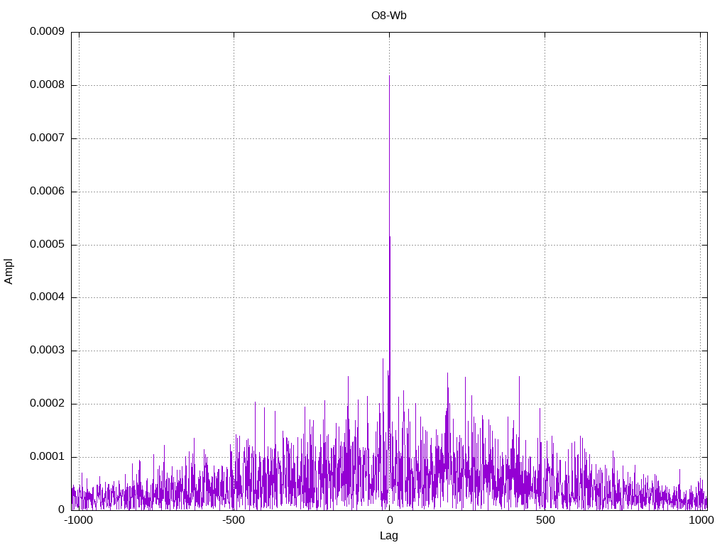Click the 0.0004 y-axis tick label

47,297
